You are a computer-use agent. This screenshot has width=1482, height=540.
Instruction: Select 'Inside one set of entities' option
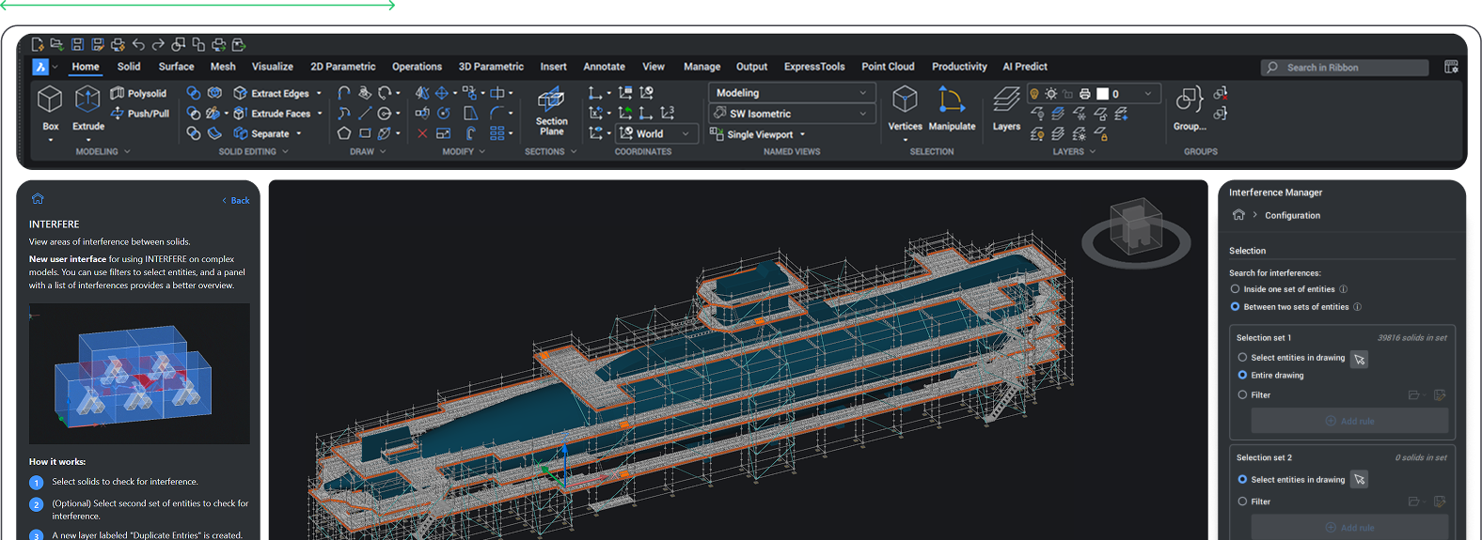point(1236,289)
